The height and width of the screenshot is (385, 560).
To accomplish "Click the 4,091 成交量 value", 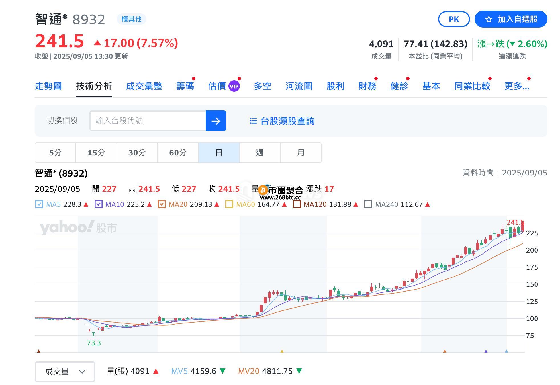I will 381,44.
